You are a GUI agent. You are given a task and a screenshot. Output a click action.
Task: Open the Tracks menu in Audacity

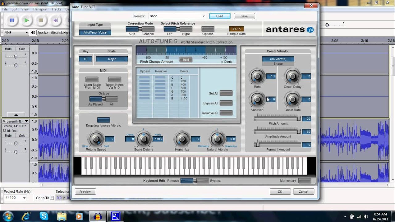[x=56, y=9]
